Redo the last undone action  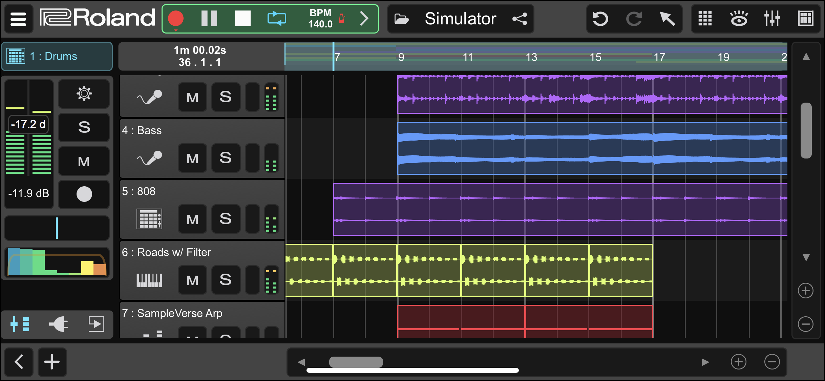click(634, 19)
